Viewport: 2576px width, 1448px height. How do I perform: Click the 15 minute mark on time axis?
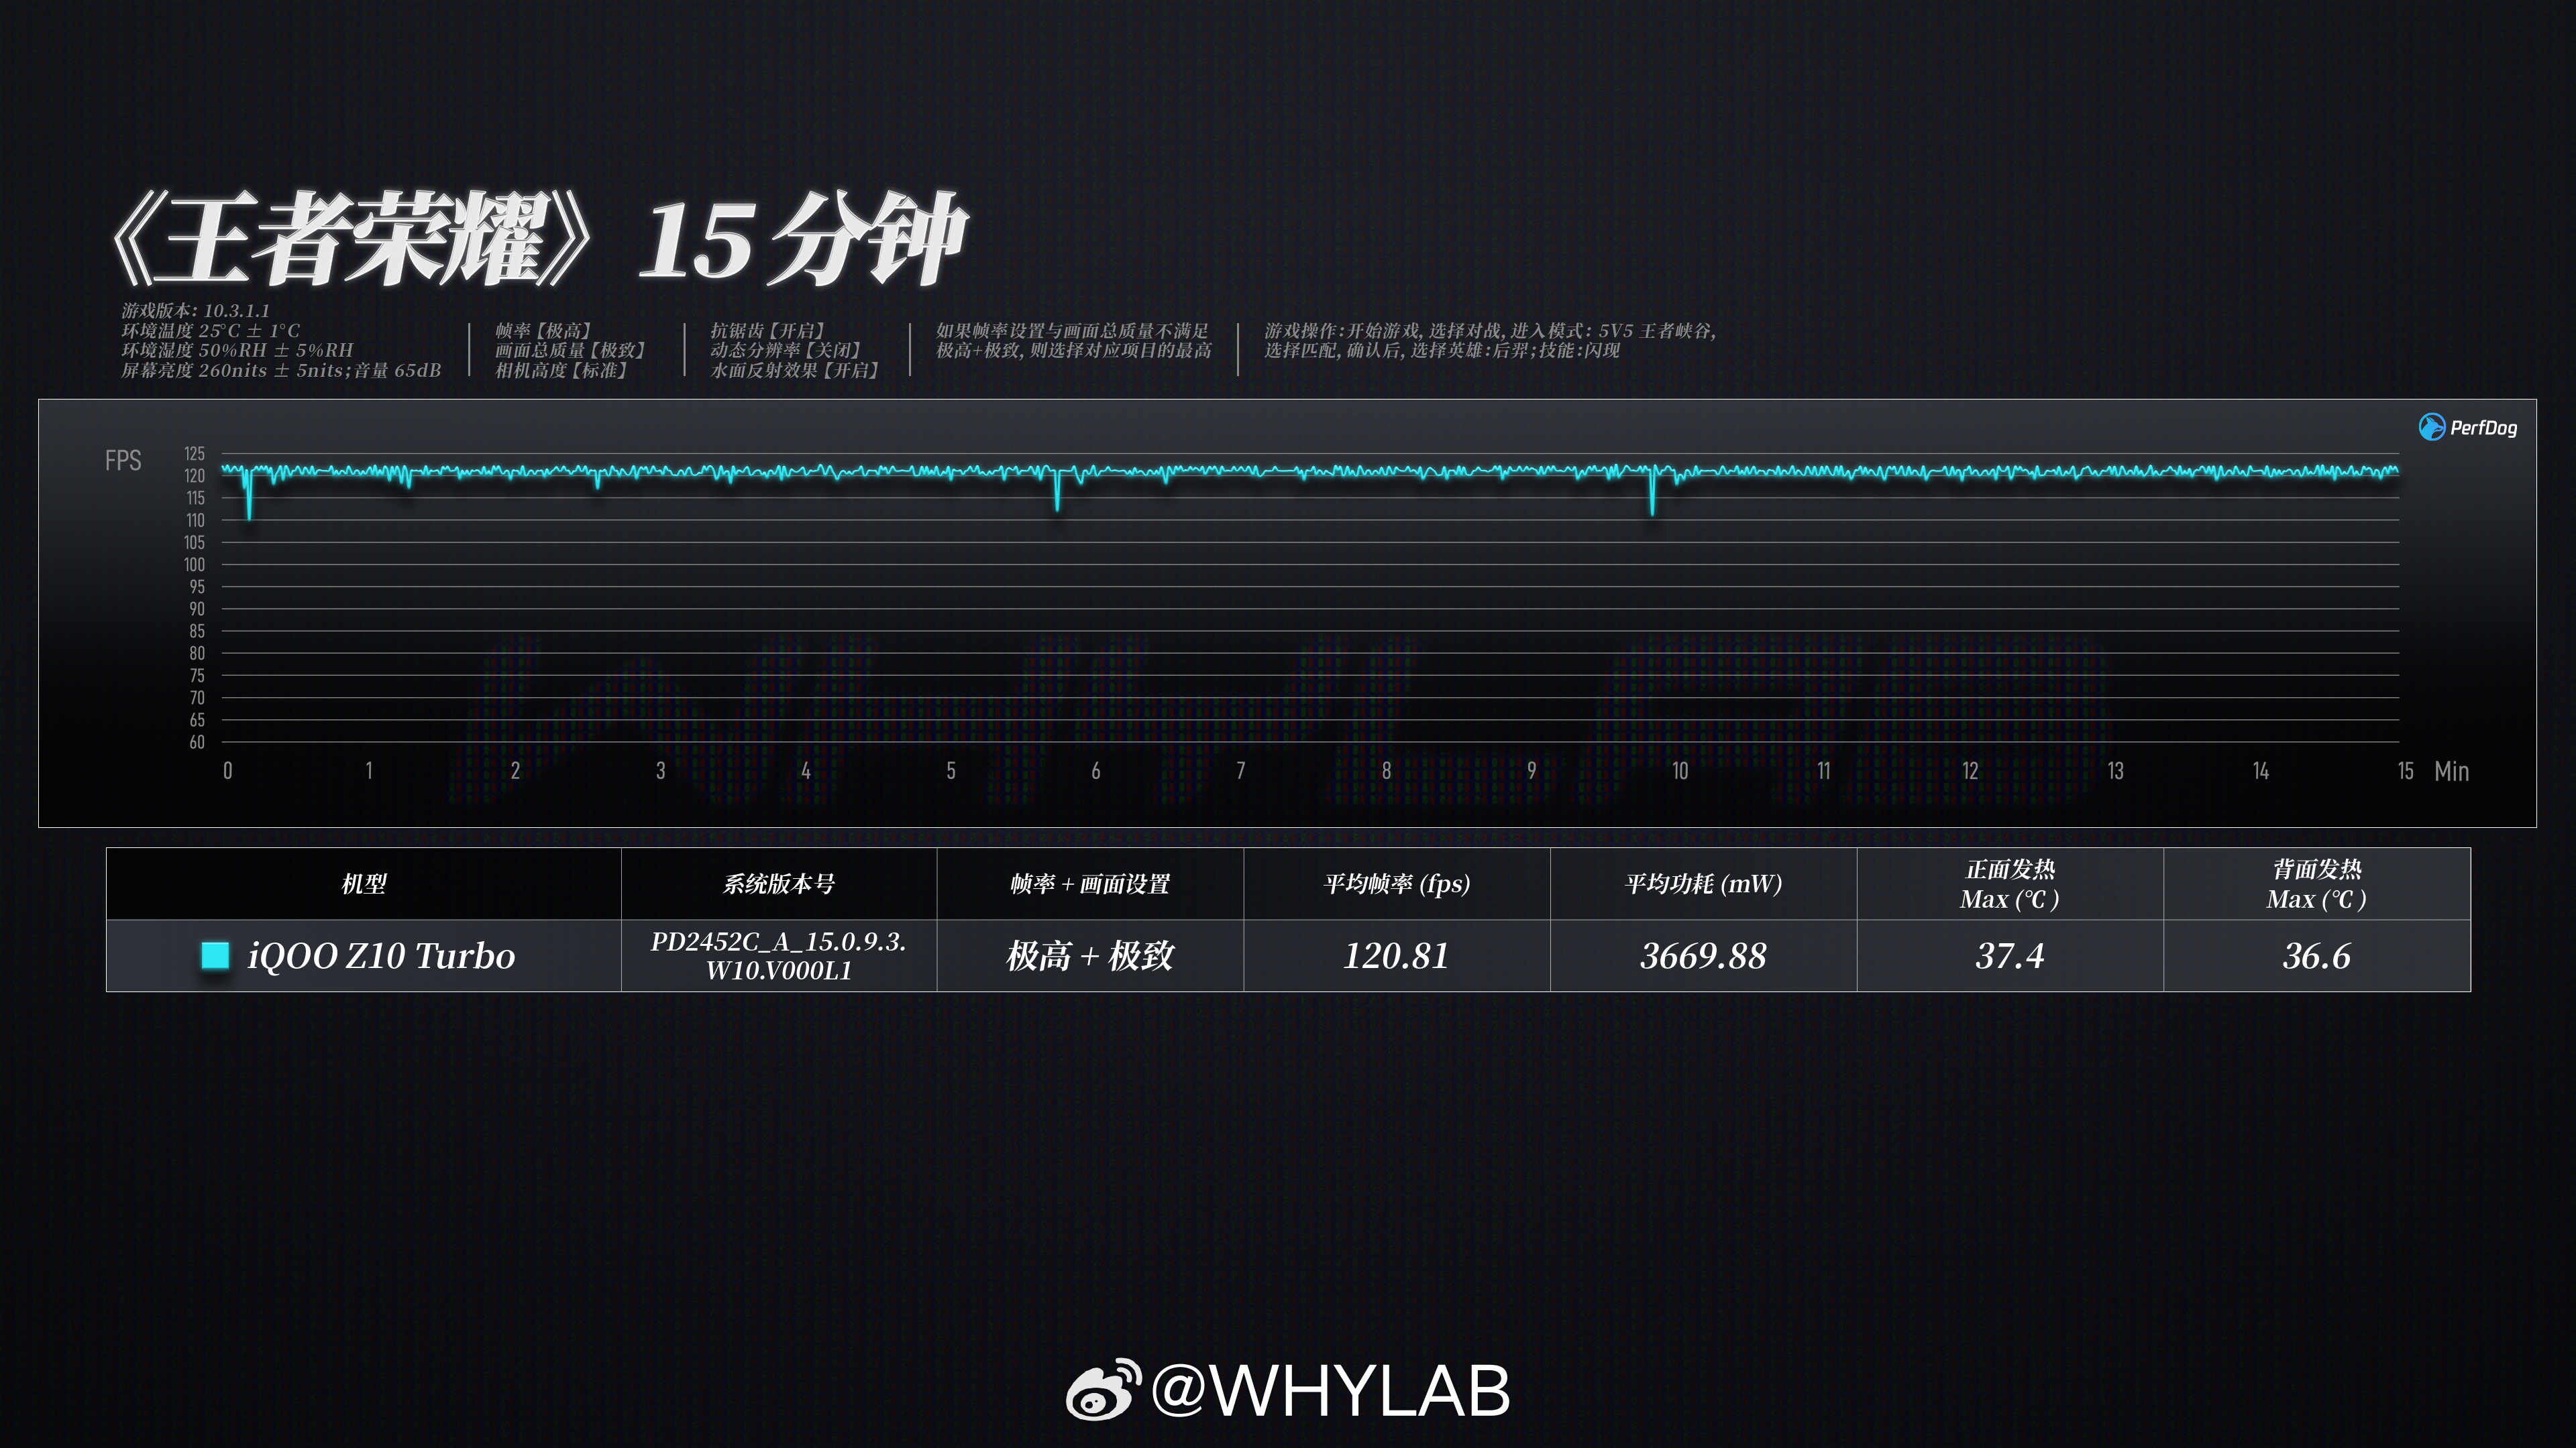(x=2405, y=772)
